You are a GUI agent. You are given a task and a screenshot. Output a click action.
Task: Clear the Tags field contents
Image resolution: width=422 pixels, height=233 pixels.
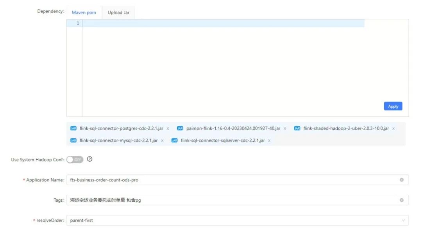[x=401, y=200]
